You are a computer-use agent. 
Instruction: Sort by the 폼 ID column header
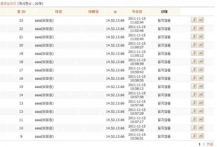point(21,12)
